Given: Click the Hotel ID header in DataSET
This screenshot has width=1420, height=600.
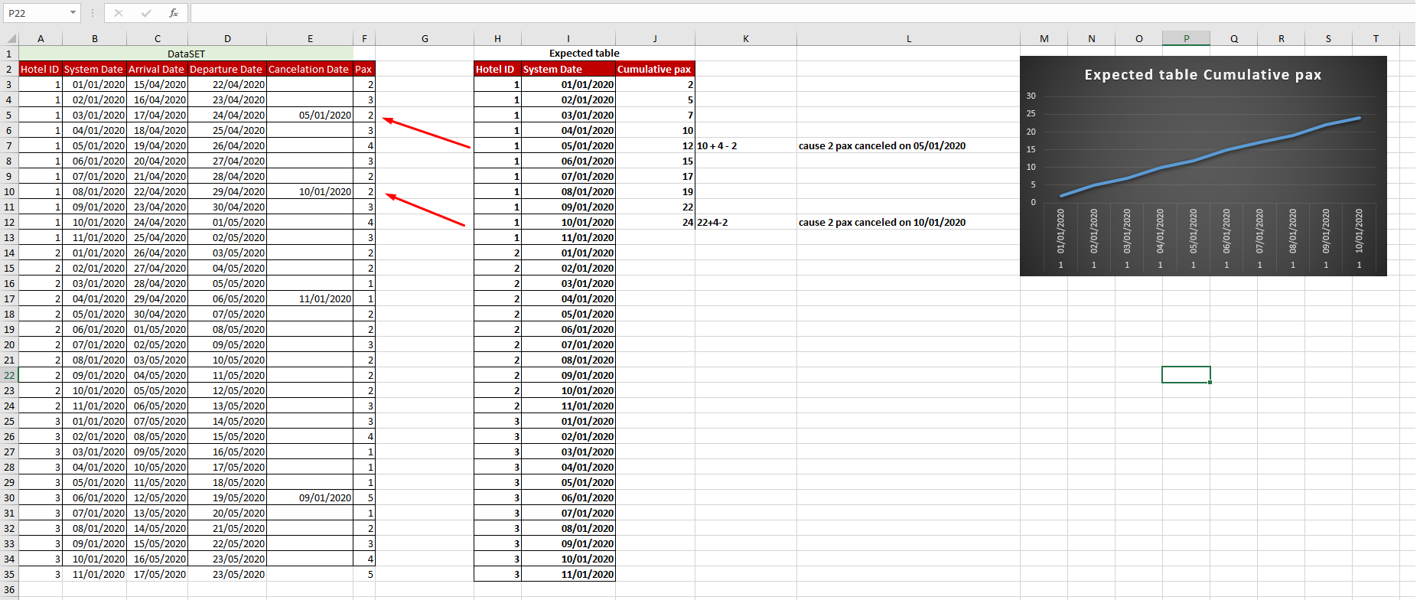Looking at the screenshot, I should (x=41, y=69).
